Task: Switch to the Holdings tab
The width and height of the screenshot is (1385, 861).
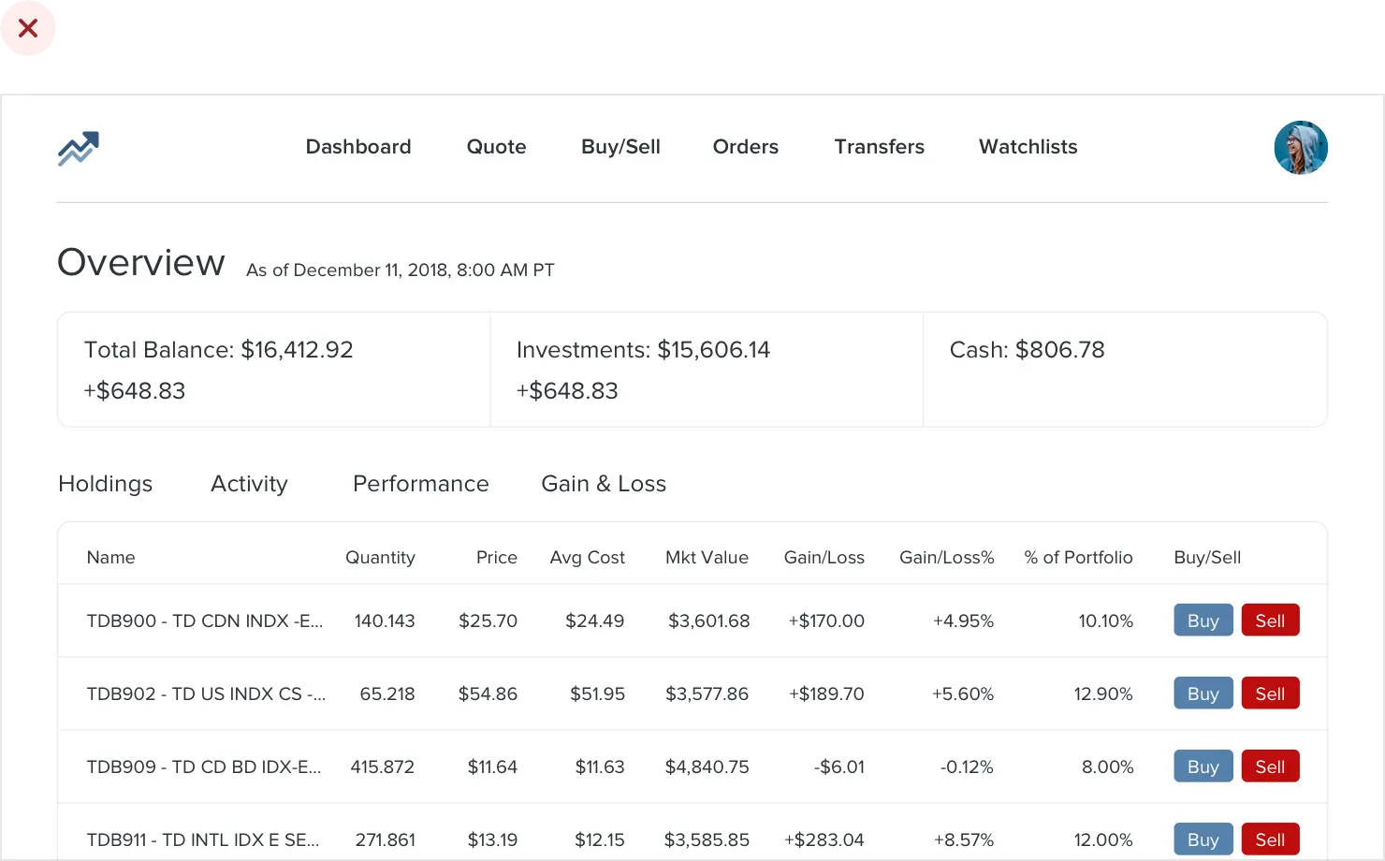Action: (105, 484)
